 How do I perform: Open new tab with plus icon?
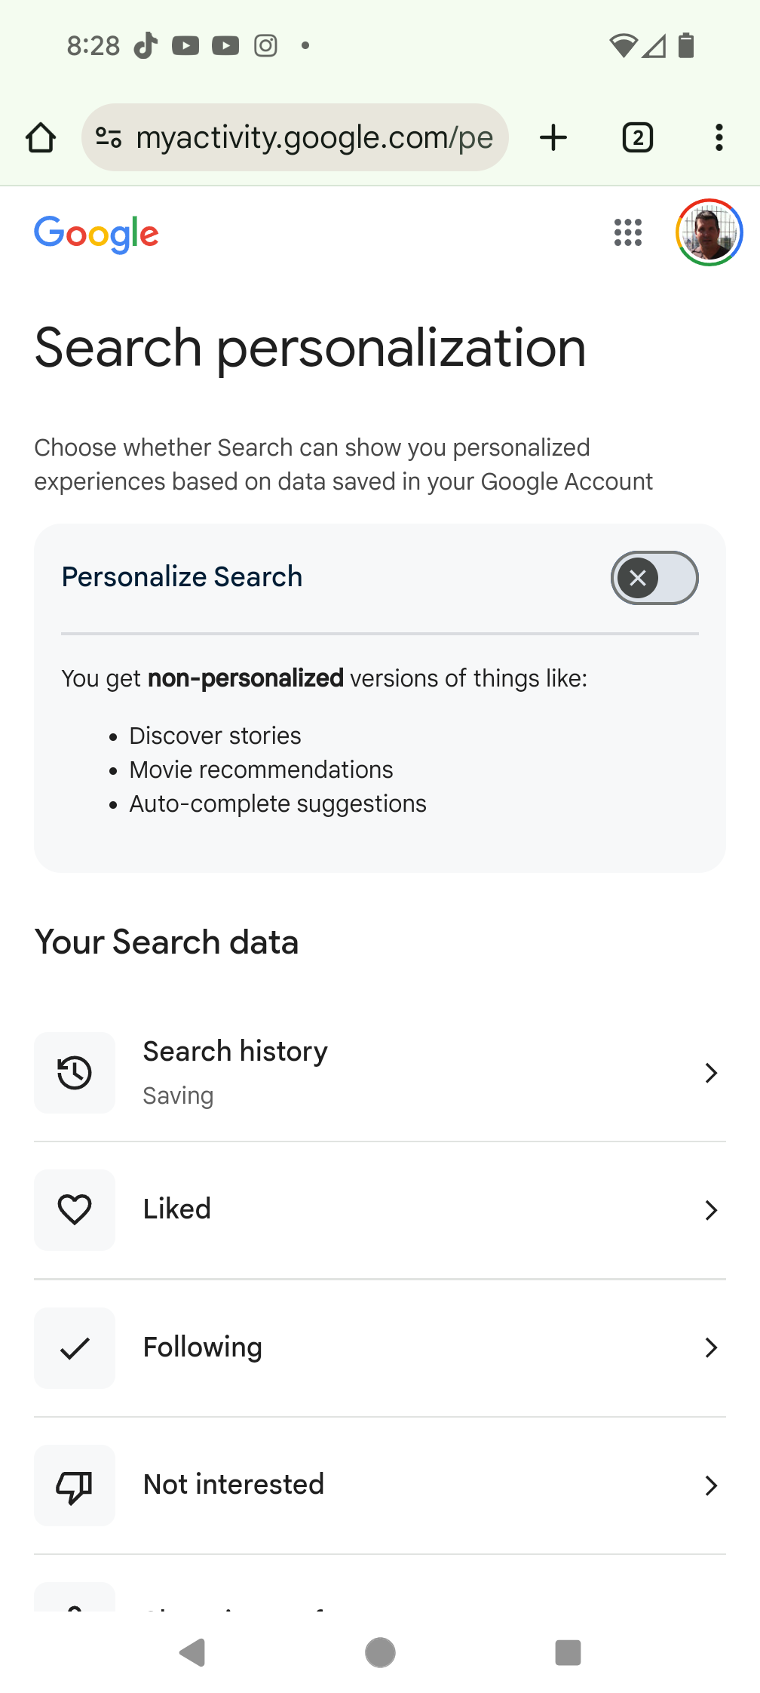tap(553, 138)
